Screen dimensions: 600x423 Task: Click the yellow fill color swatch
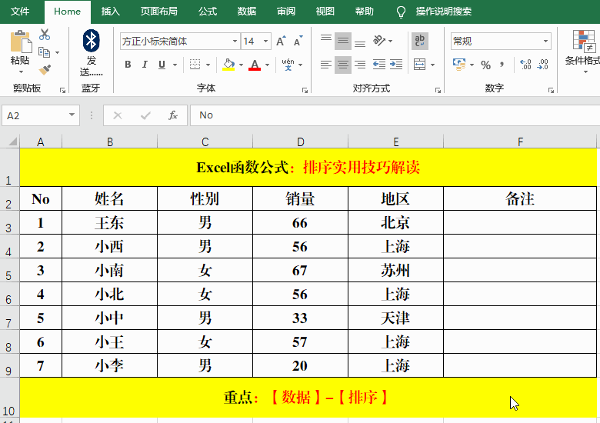click(228, 65)
